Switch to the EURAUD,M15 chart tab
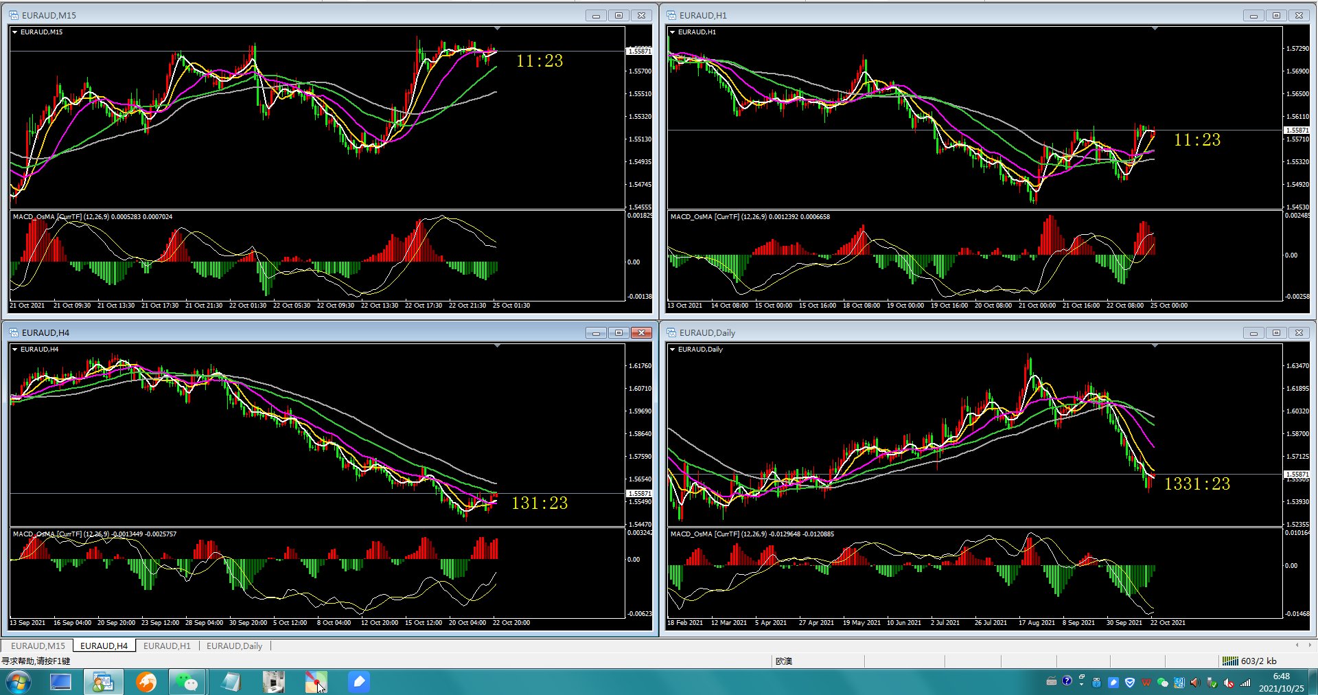 38,646
